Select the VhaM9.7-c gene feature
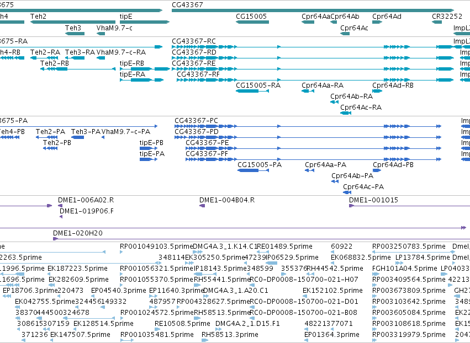Screen dimensions: 470x343 (x=101, y=34)
